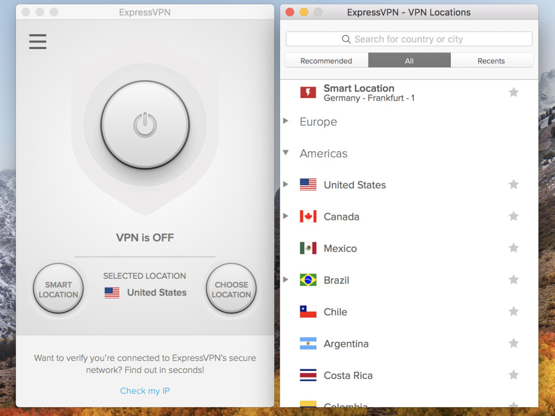Image resolution: width=555 pixels, height=416 pixels.
Task: Star Mexico as a favorite
Action: click(x=514, y=248)
